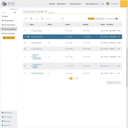Open settings gear beside My Project Folder title
This screenshot has width=128, height=128.
point(46,12)
